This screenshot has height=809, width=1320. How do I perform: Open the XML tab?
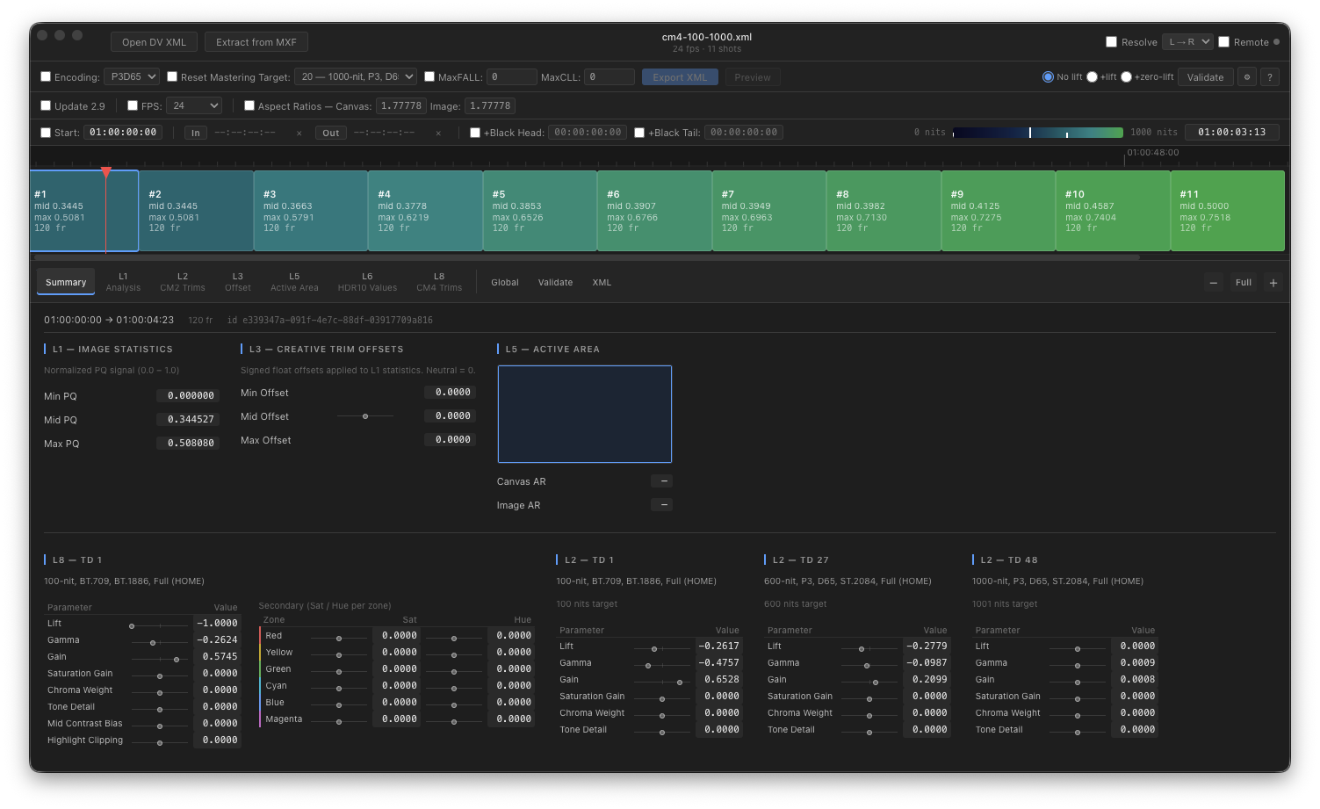602,282
